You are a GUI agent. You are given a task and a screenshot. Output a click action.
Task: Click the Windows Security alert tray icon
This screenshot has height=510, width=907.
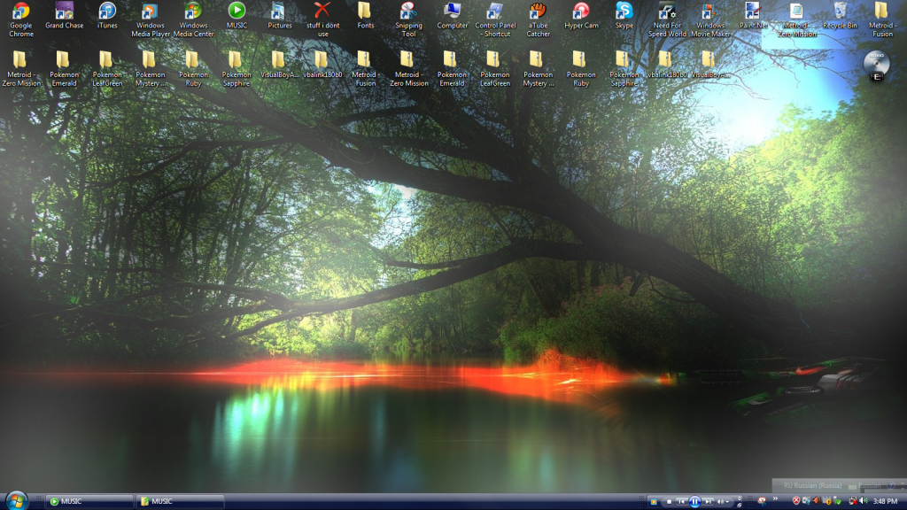click(795, 501)
